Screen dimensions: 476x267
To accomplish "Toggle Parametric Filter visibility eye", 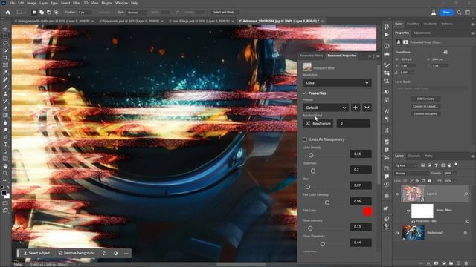I will click(x=414, y=221).
